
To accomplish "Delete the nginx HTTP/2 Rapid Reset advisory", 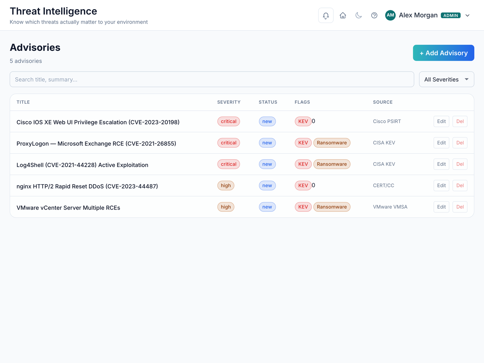I will click(460, 185).
